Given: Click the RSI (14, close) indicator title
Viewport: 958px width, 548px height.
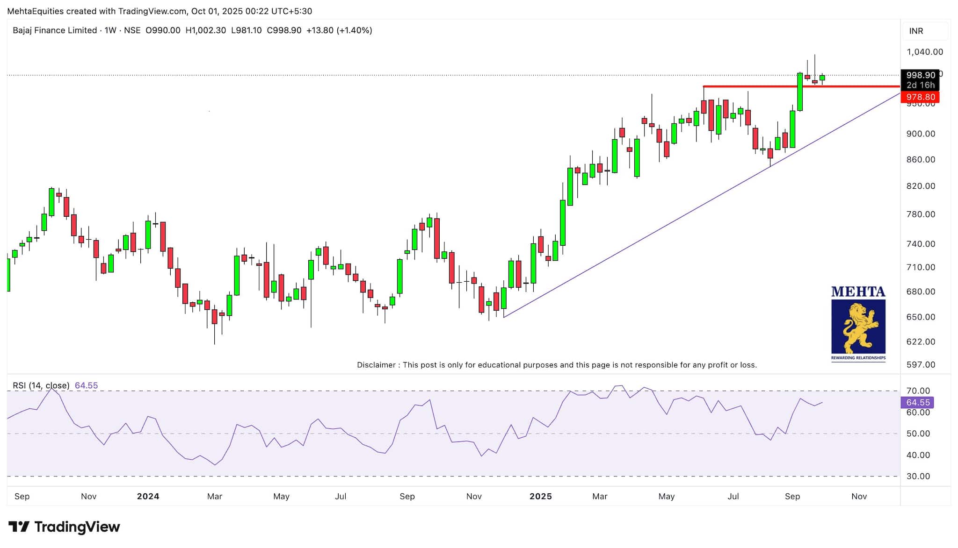Looking at the screenshot, I should (x=41, y=385).
